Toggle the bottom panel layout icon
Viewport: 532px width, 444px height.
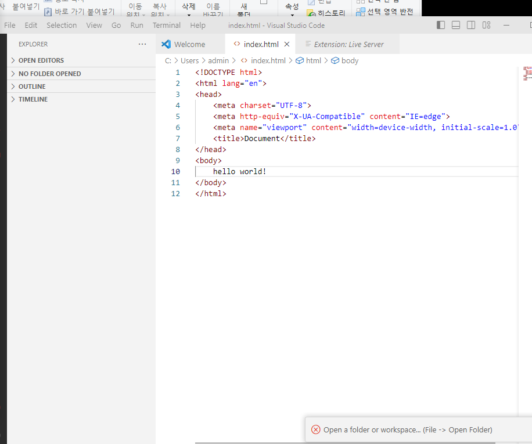(x=456, y=25)
